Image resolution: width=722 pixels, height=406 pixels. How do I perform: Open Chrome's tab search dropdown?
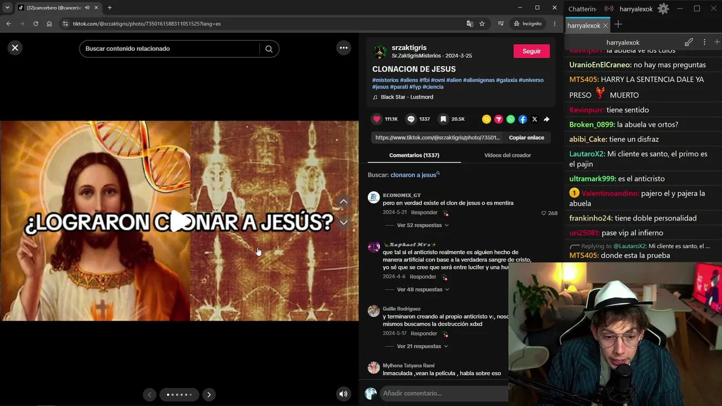pos(7,7)
